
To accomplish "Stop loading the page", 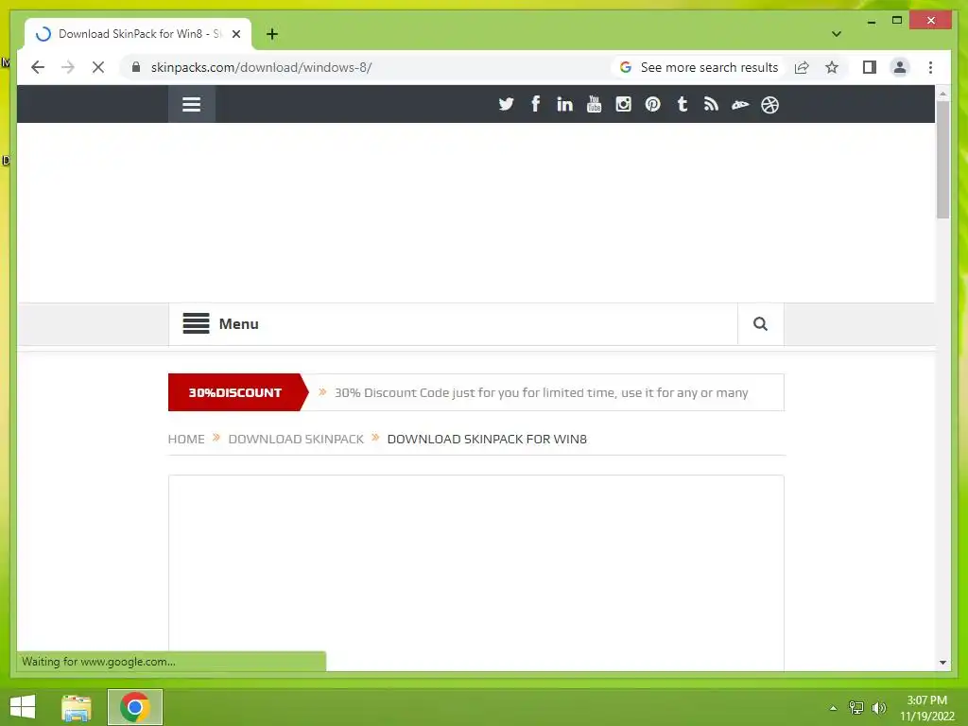I will point(98,67).
